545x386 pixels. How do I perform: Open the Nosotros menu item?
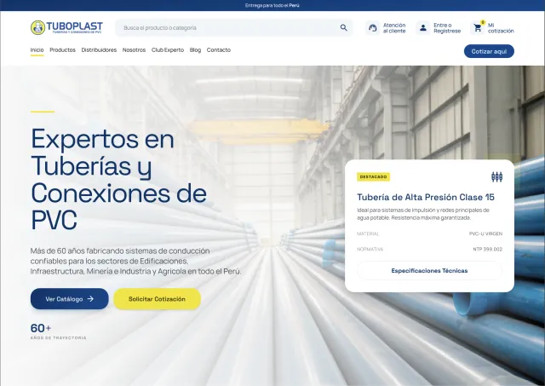click(134, 49)
